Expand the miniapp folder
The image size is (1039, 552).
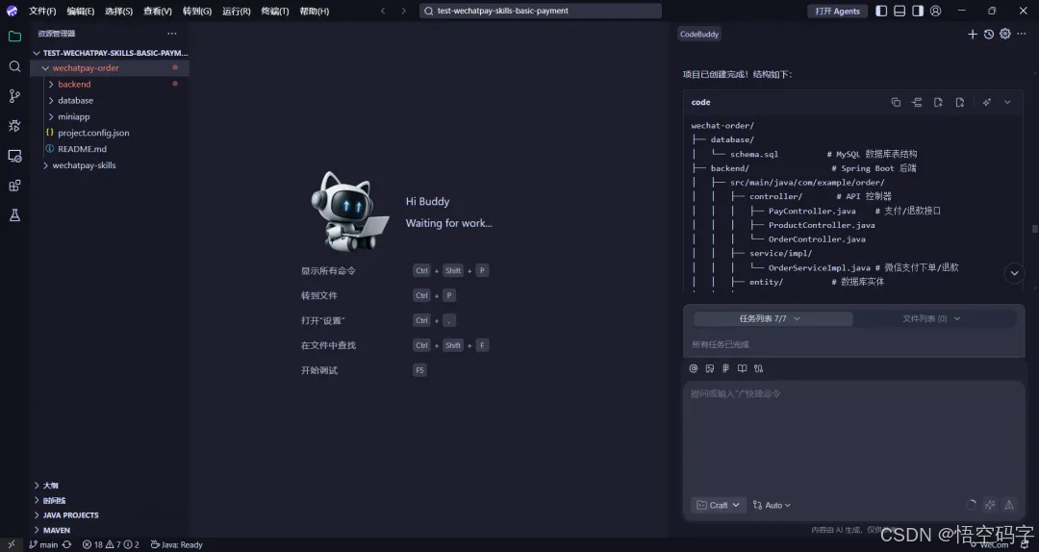[110, 116]
